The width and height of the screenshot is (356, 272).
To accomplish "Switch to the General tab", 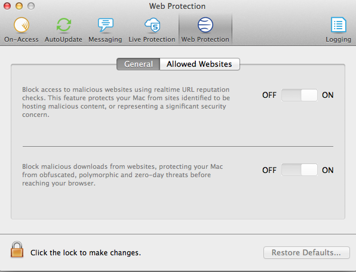I will point(138,64).
